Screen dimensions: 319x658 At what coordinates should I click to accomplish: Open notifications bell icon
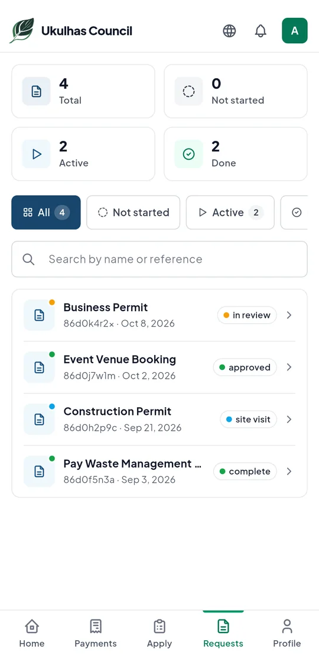point(261,31)
